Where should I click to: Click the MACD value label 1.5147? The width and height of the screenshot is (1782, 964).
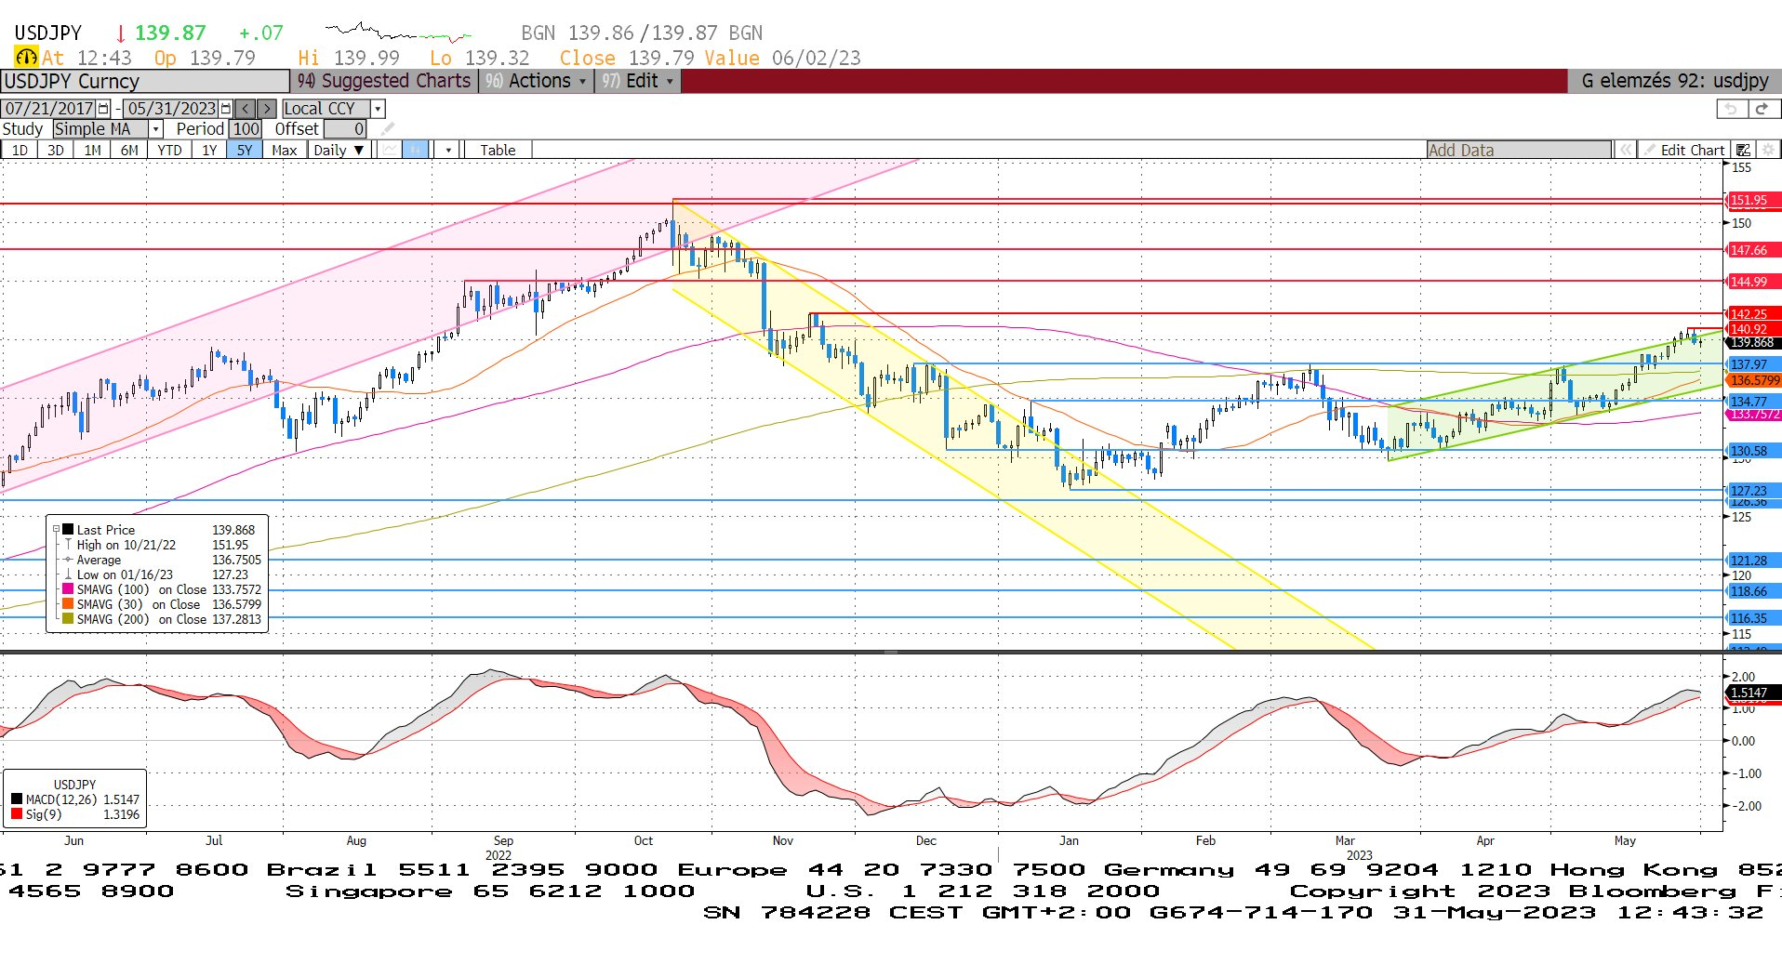pos(1753,693)
